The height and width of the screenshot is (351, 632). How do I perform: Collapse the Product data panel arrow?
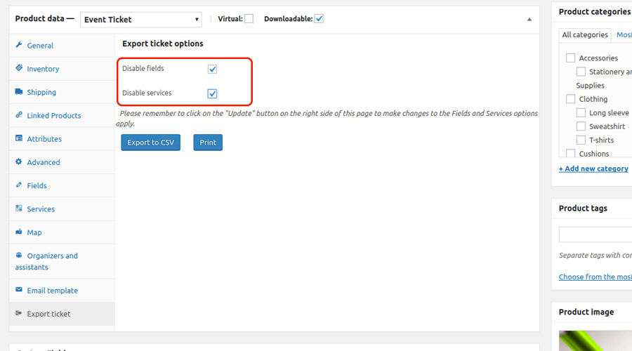[529, 20]
